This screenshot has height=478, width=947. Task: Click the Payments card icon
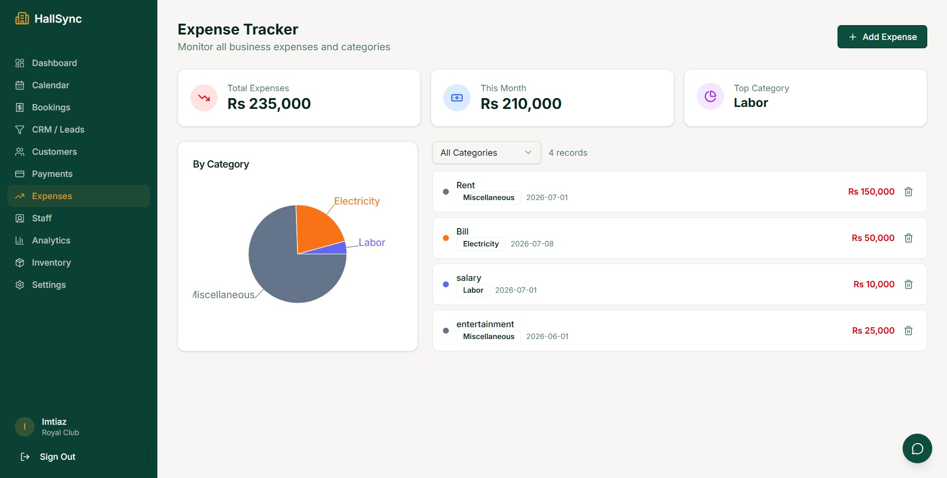(x=20, y=174)
